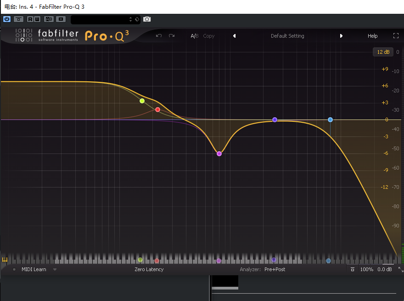Viewport: 404px width, 301px height.
Task: Select the magenta notch band dot
Action: tap(219, 154)
